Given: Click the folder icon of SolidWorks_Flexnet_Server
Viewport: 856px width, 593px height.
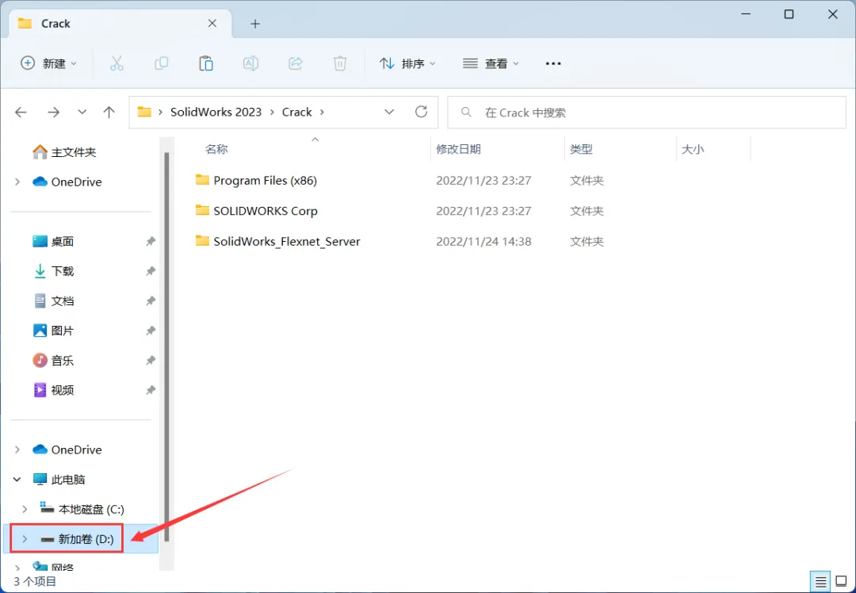Looking at the screenshot, I should point(203,241).
